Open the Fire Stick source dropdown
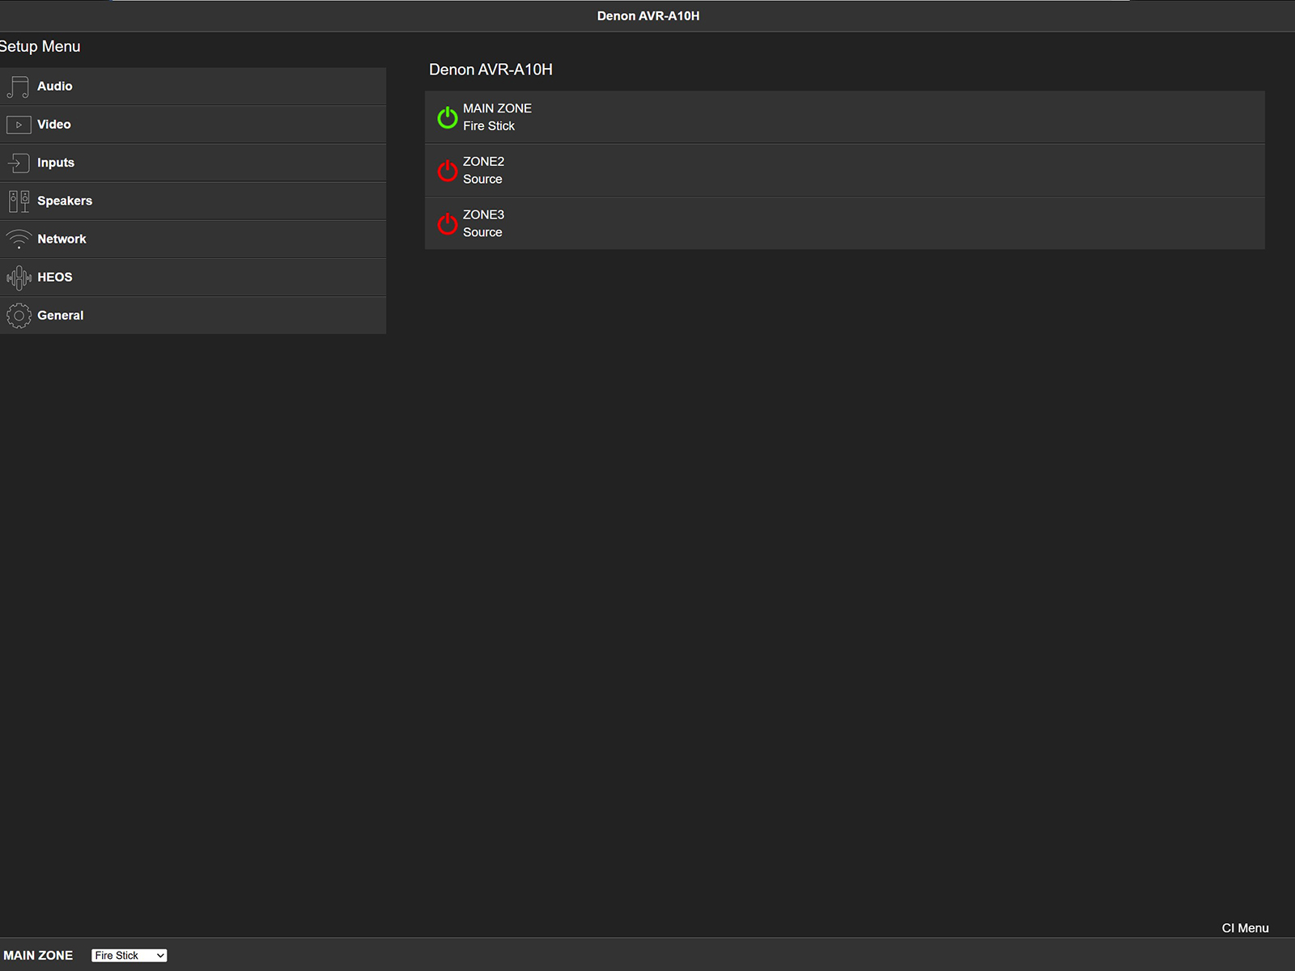1295x971 pixels. (129, 956)
